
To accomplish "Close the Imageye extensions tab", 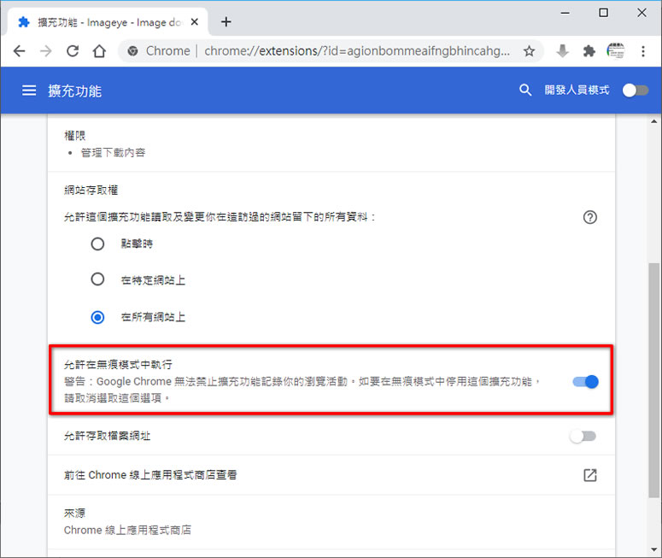I will tap(195, 21).
